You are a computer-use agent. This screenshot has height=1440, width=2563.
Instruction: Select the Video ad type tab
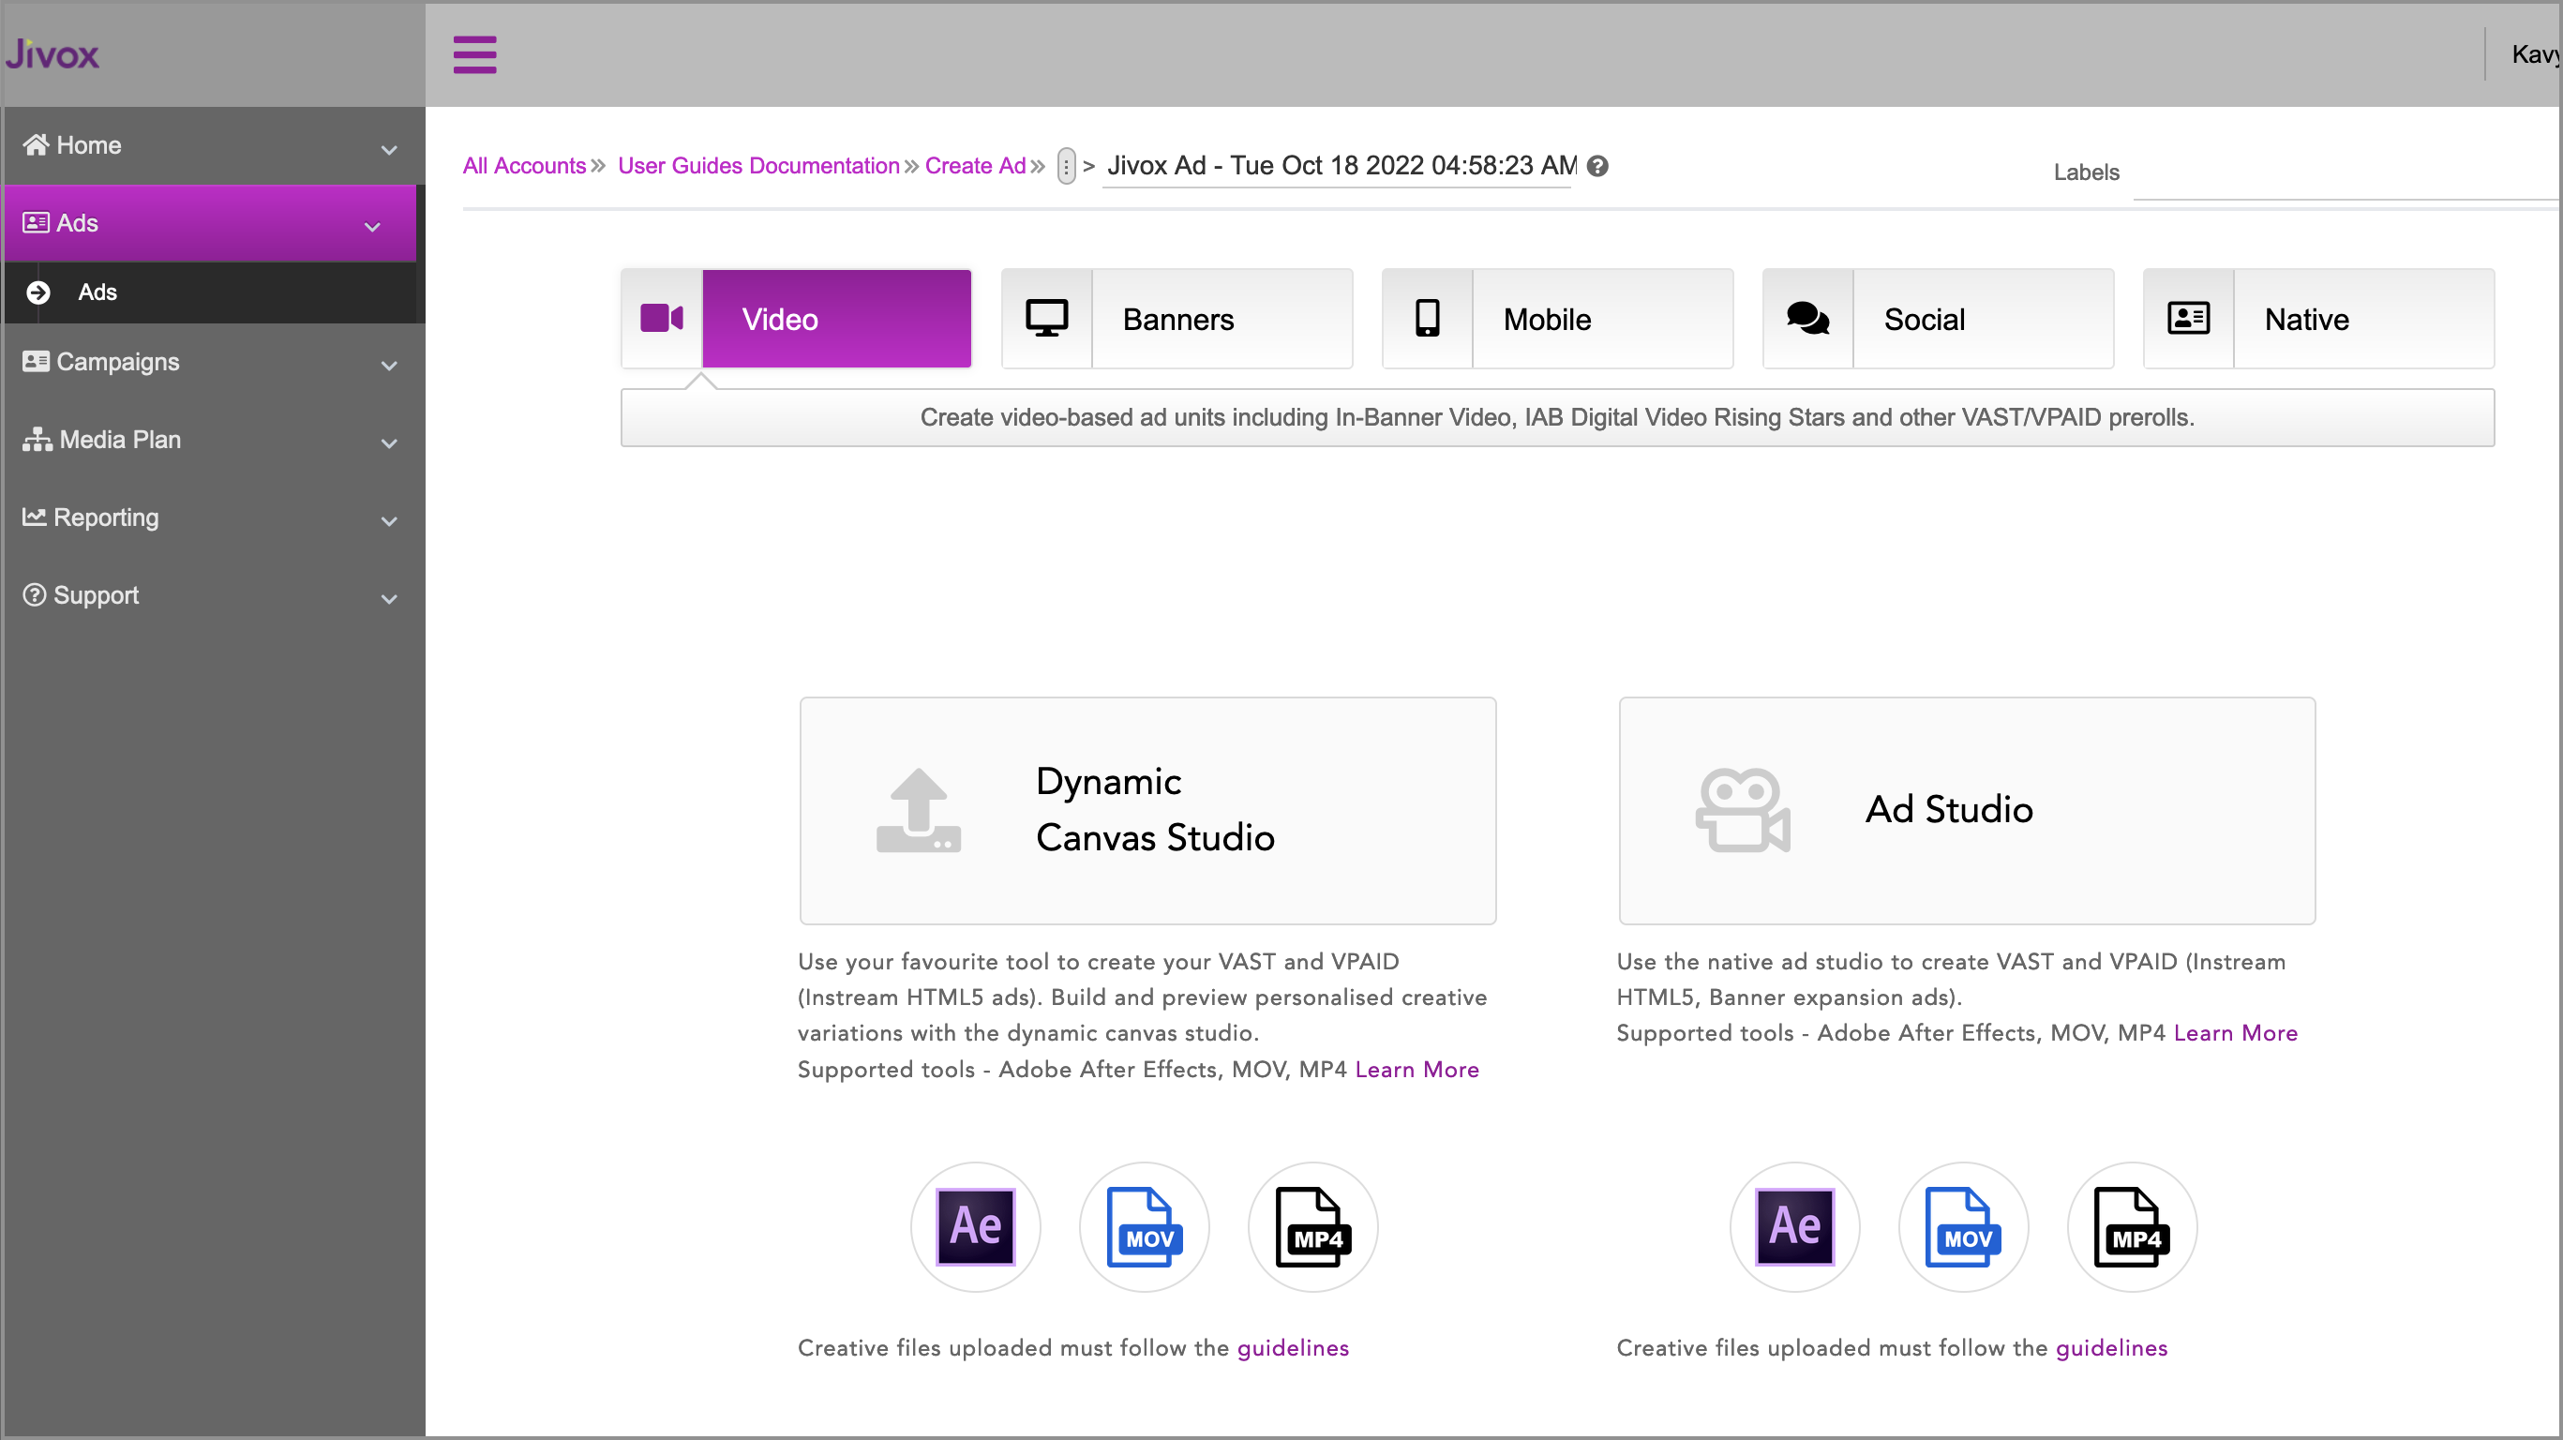click(x=796, y=319)
